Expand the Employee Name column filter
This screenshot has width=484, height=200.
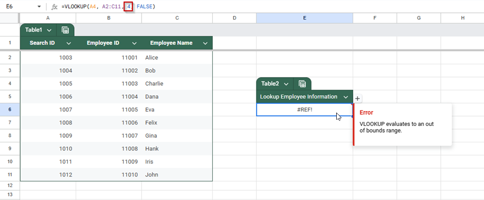(x=205, y=44)
